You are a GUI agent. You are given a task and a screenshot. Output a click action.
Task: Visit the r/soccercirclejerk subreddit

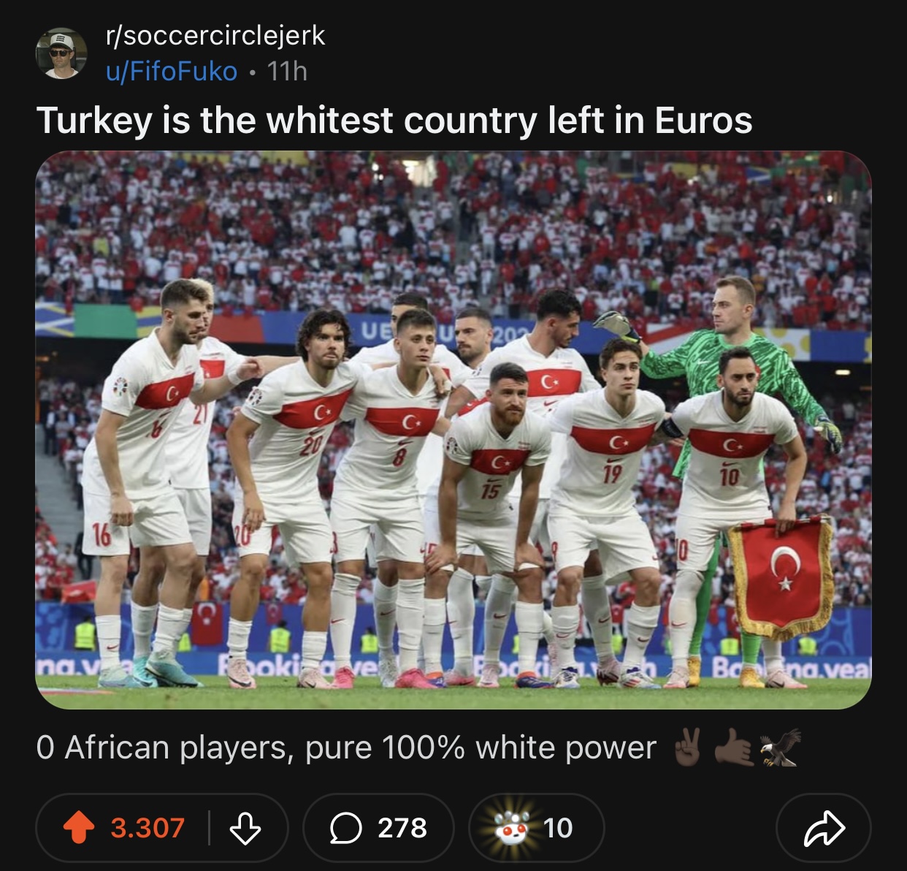coord(215,35)
